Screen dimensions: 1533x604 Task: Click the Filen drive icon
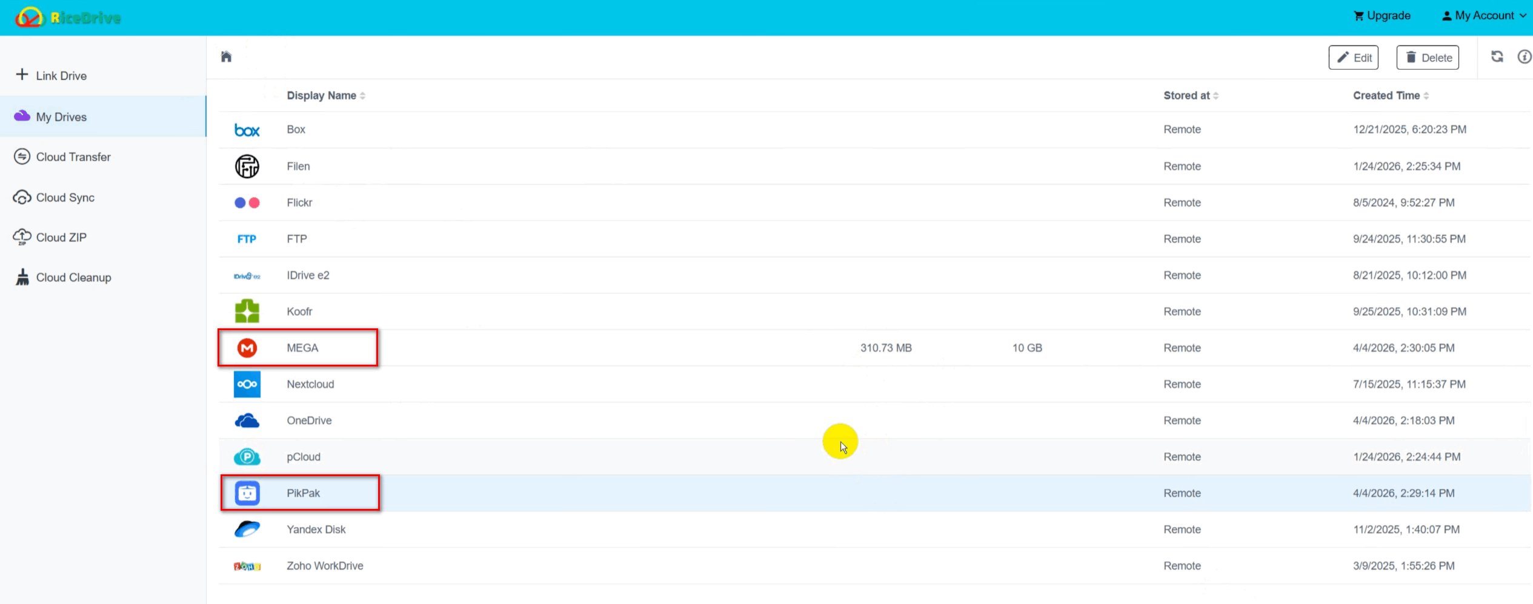[x=247, y=166]
